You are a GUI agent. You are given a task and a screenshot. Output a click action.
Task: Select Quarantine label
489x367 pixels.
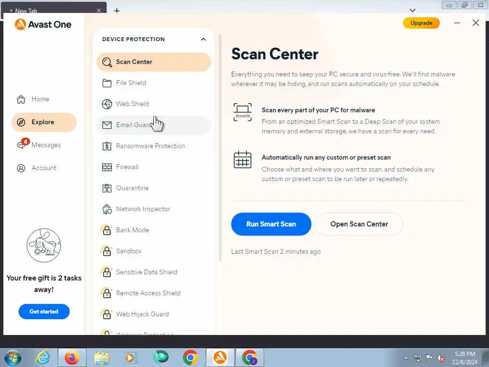click(132, 188)
